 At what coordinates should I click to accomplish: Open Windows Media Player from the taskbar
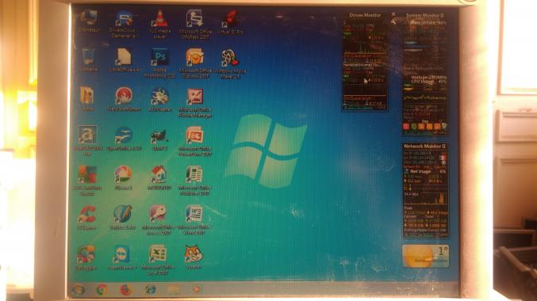tap(196, 290)
